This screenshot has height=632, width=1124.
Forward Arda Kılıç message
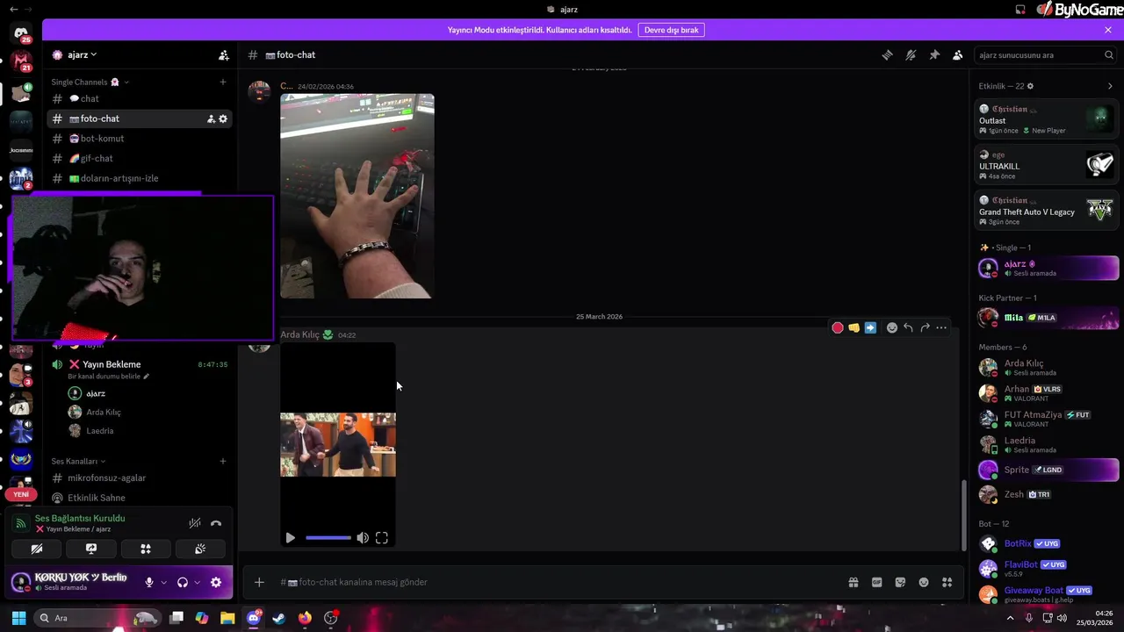click(x=925, y=327)
